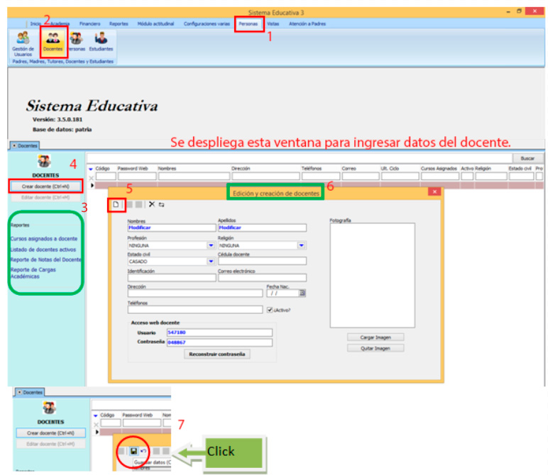Open the Estudiantes ribbon icon
548x475 pixels.
tap(101, 41)
